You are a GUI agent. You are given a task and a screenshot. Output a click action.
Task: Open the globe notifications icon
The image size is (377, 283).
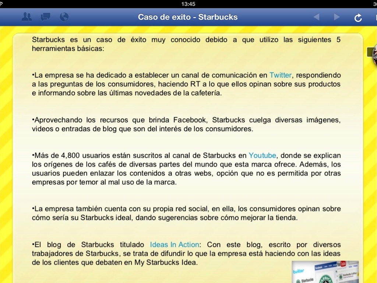click(x=64, y=17)
